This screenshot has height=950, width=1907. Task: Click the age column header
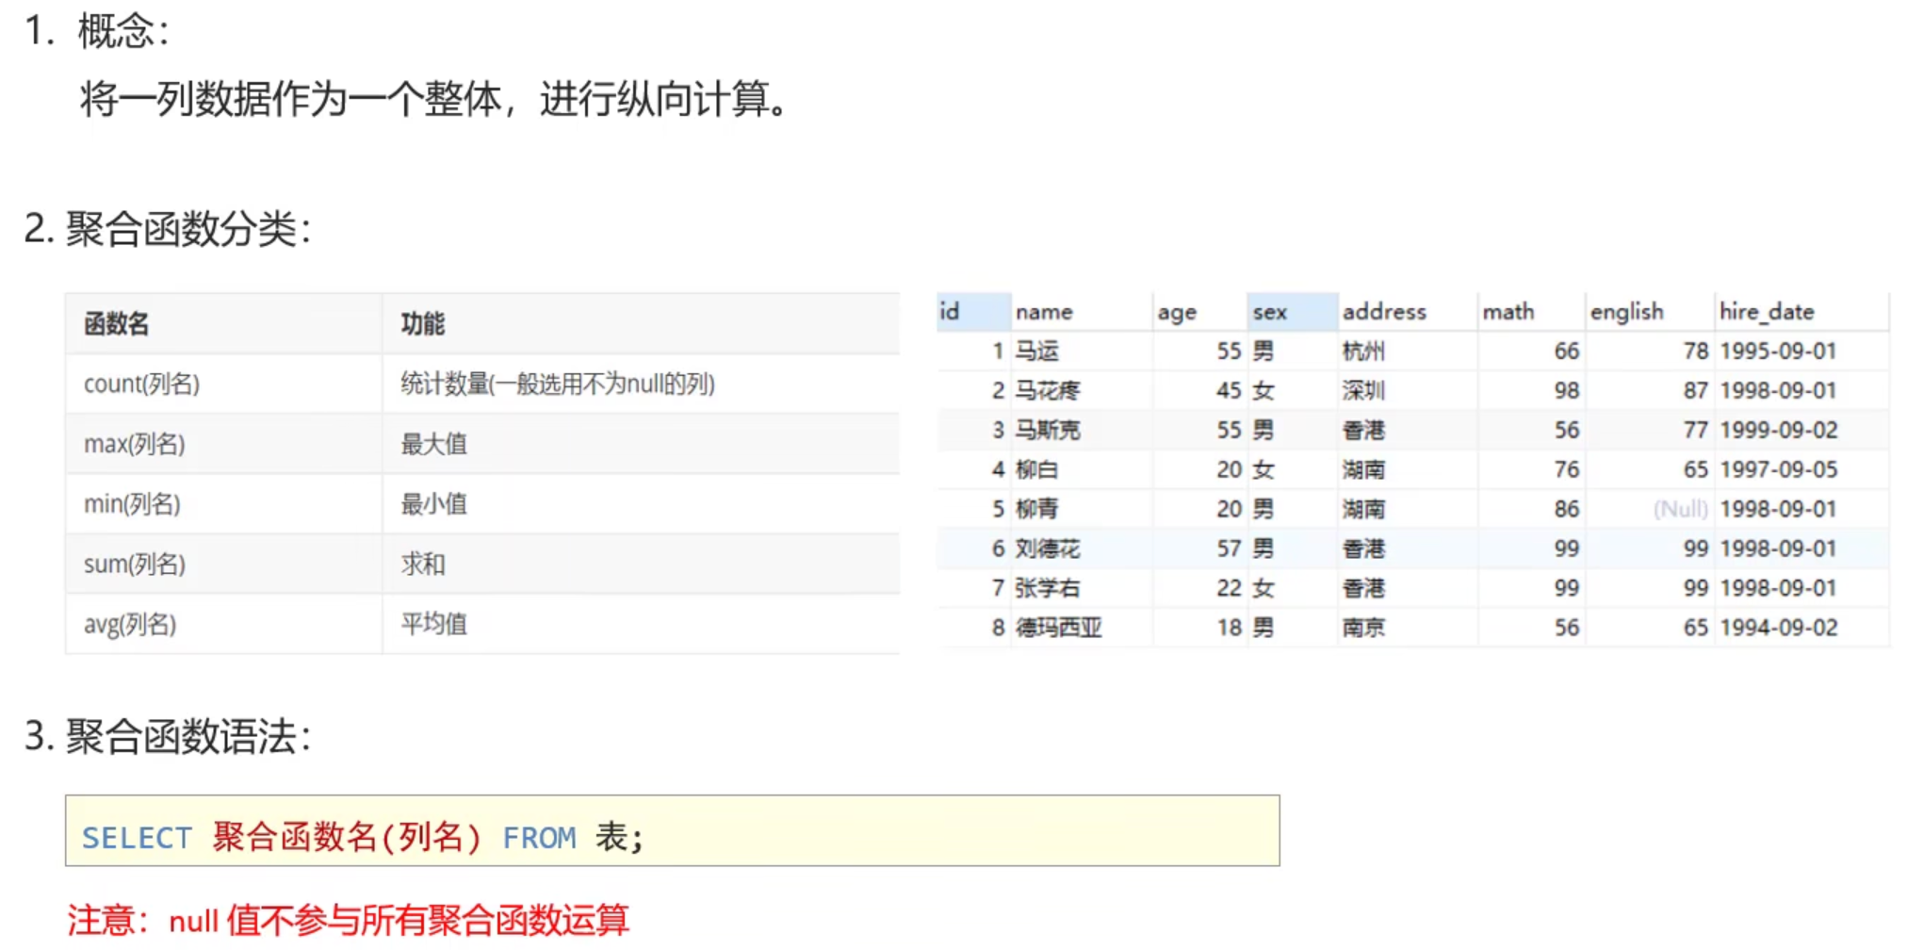point(1200,312)
